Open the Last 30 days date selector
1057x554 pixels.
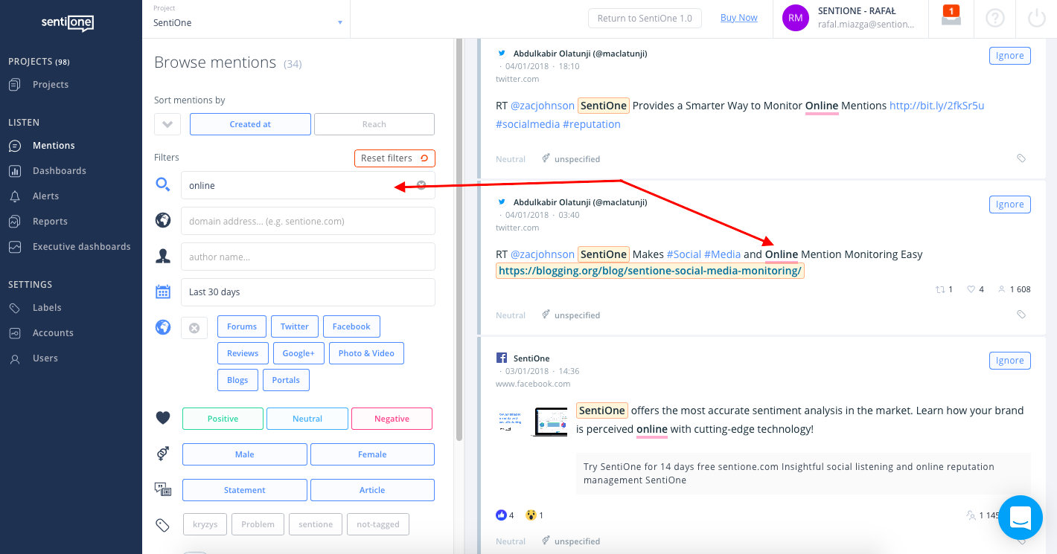(x=307, y=292)
